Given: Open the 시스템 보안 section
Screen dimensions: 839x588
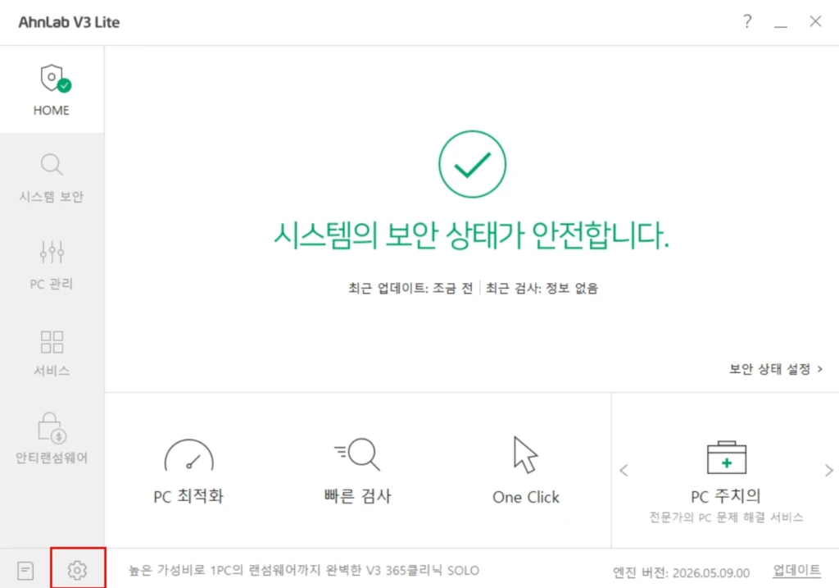Looking at the screenshot, I should tap(52, 178).
